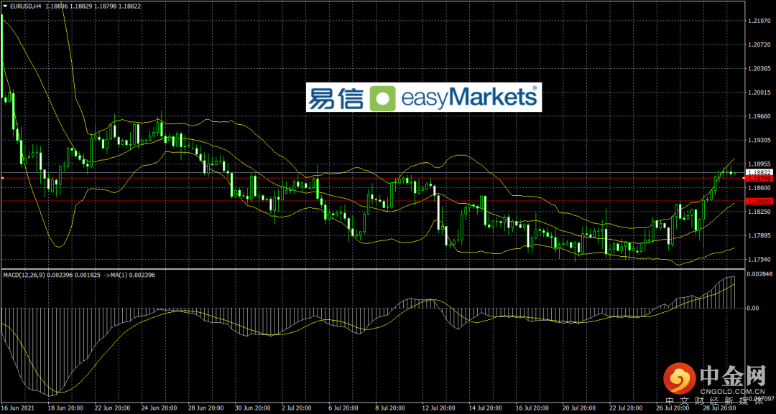The height and width of the screenshot is (414, 776).
Task: Click the 18 Jun 20:00 time label
Action: click(65, 409)
